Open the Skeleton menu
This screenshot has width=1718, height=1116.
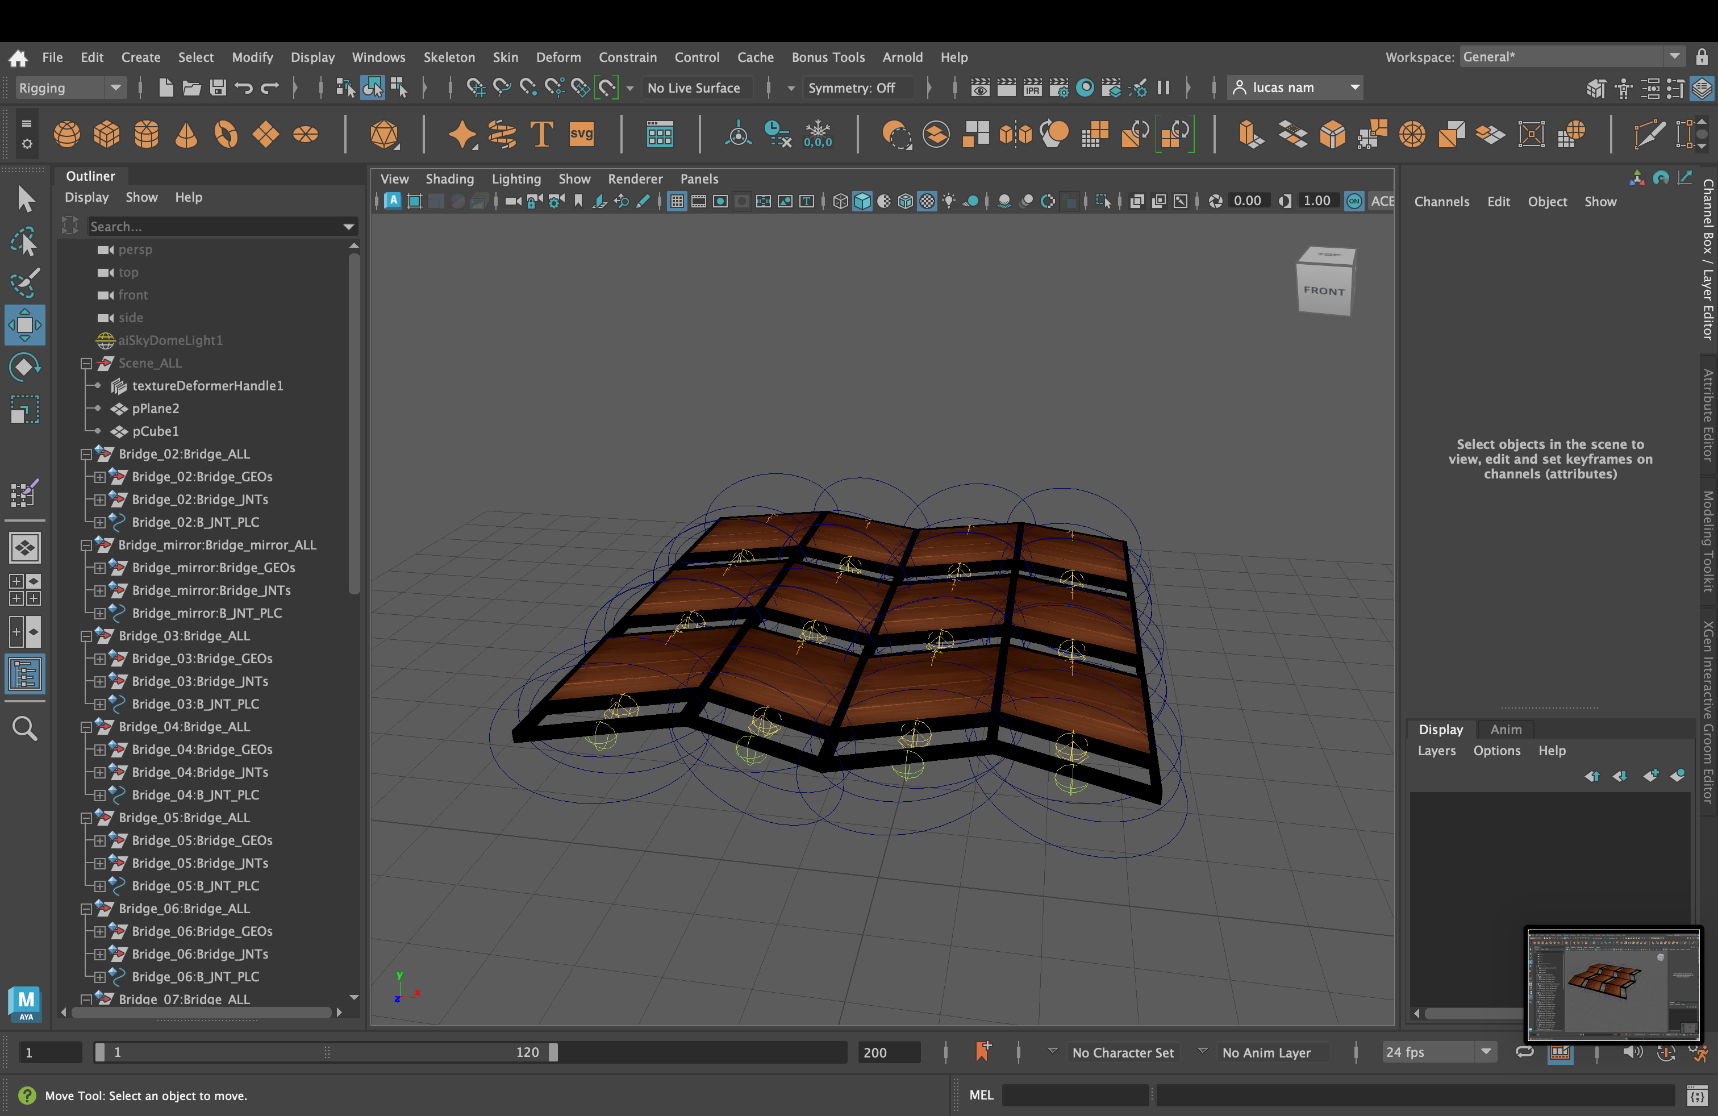coord(448,57)
